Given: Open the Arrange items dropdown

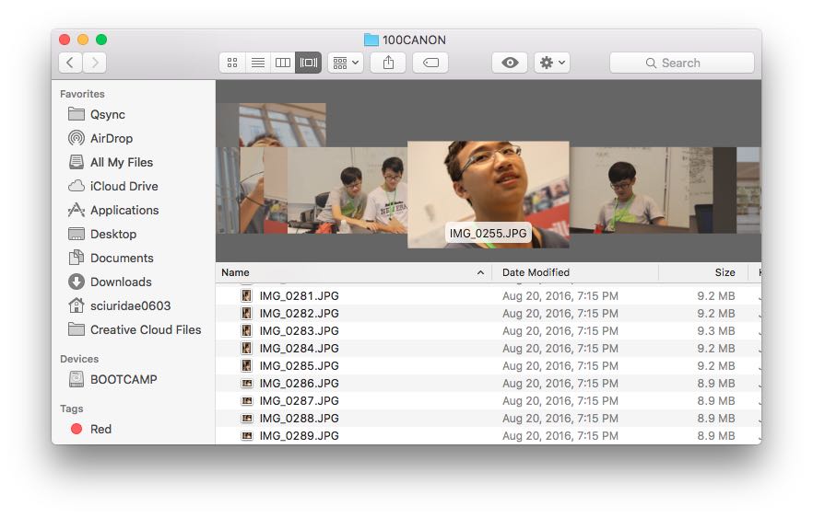Looking at the screenshot, I should point(346,63).
